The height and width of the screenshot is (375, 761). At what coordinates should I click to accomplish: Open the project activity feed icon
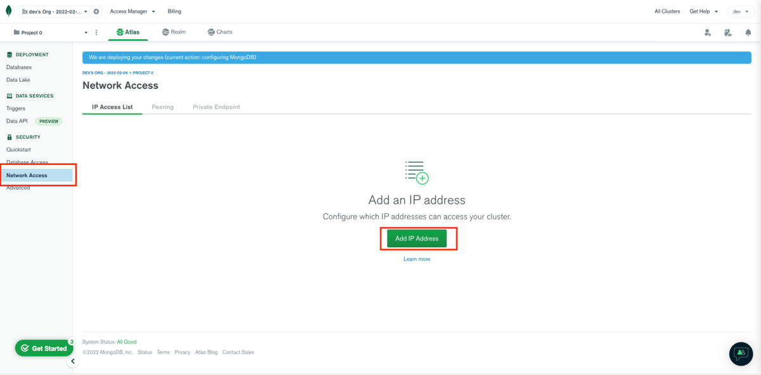click(x=728, y=32)
